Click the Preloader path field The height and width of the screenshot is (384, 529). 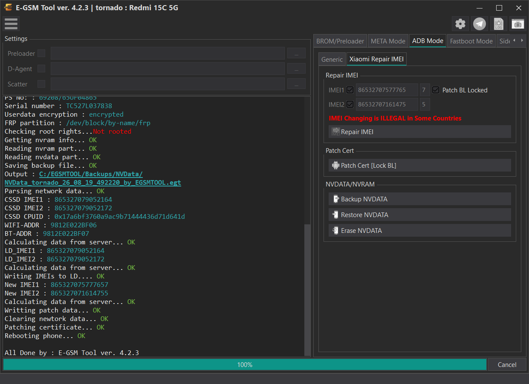[168, 53]
